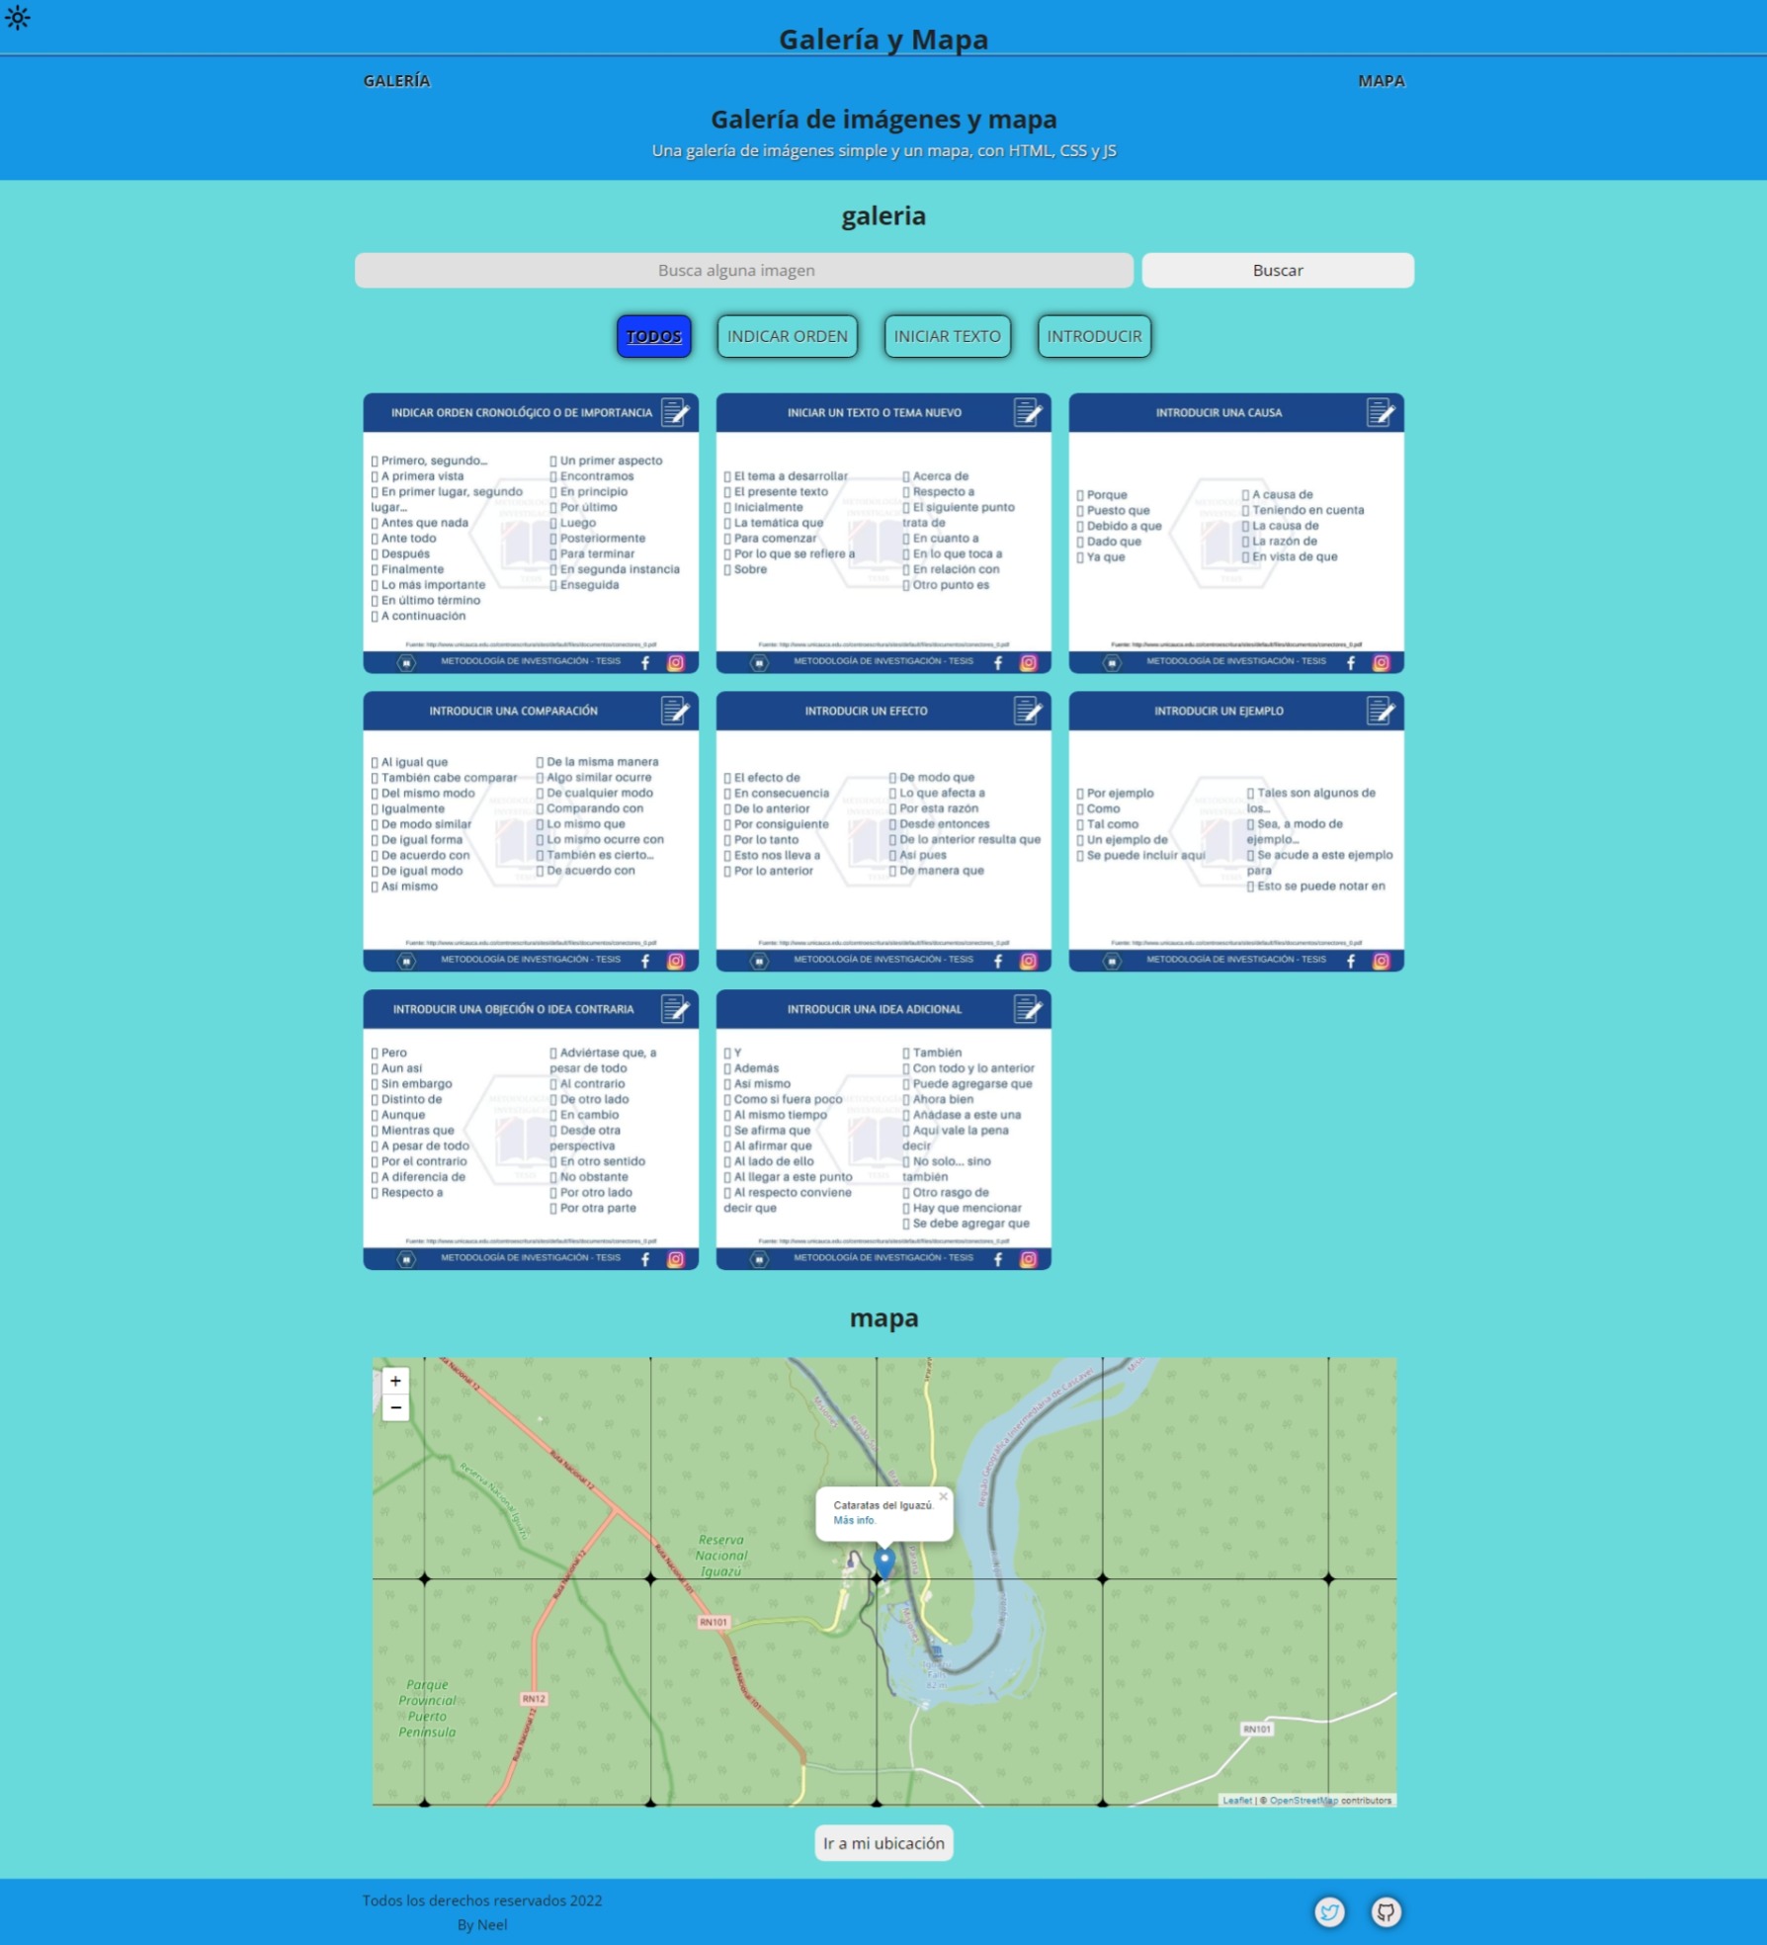Open the GitHub footer icon
The height and width of the screenshot is (1945, 1767).
click(1386, 1911)
